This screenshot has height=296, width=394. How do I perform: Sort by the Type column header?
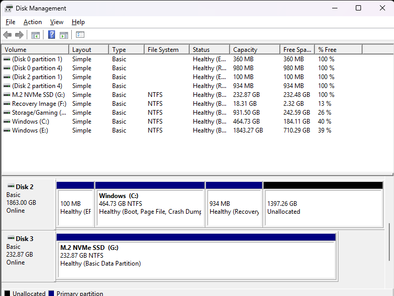pos(127,49)
